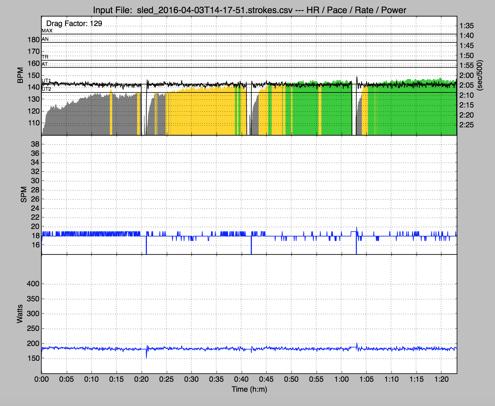Click the UT2 zone label

(x=46, y=89)
